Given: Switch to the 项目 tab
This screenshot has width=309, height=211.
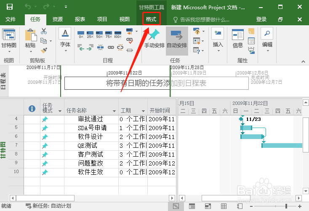Looking at the screenshot, I should coord(102,19).
